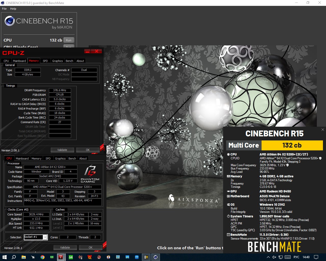The width and height of the screenshot is (326, 261).
Task: Click the Core Speed value 3029.4 MHz
Action: point(36,214)
